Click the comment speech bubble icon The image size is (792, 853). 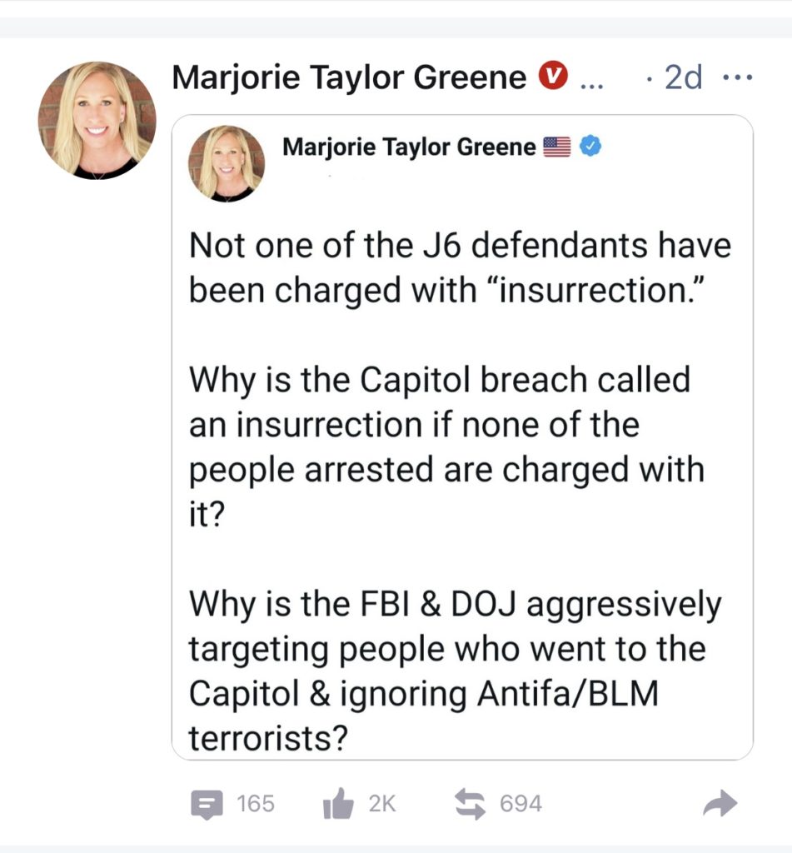(206, 804)
